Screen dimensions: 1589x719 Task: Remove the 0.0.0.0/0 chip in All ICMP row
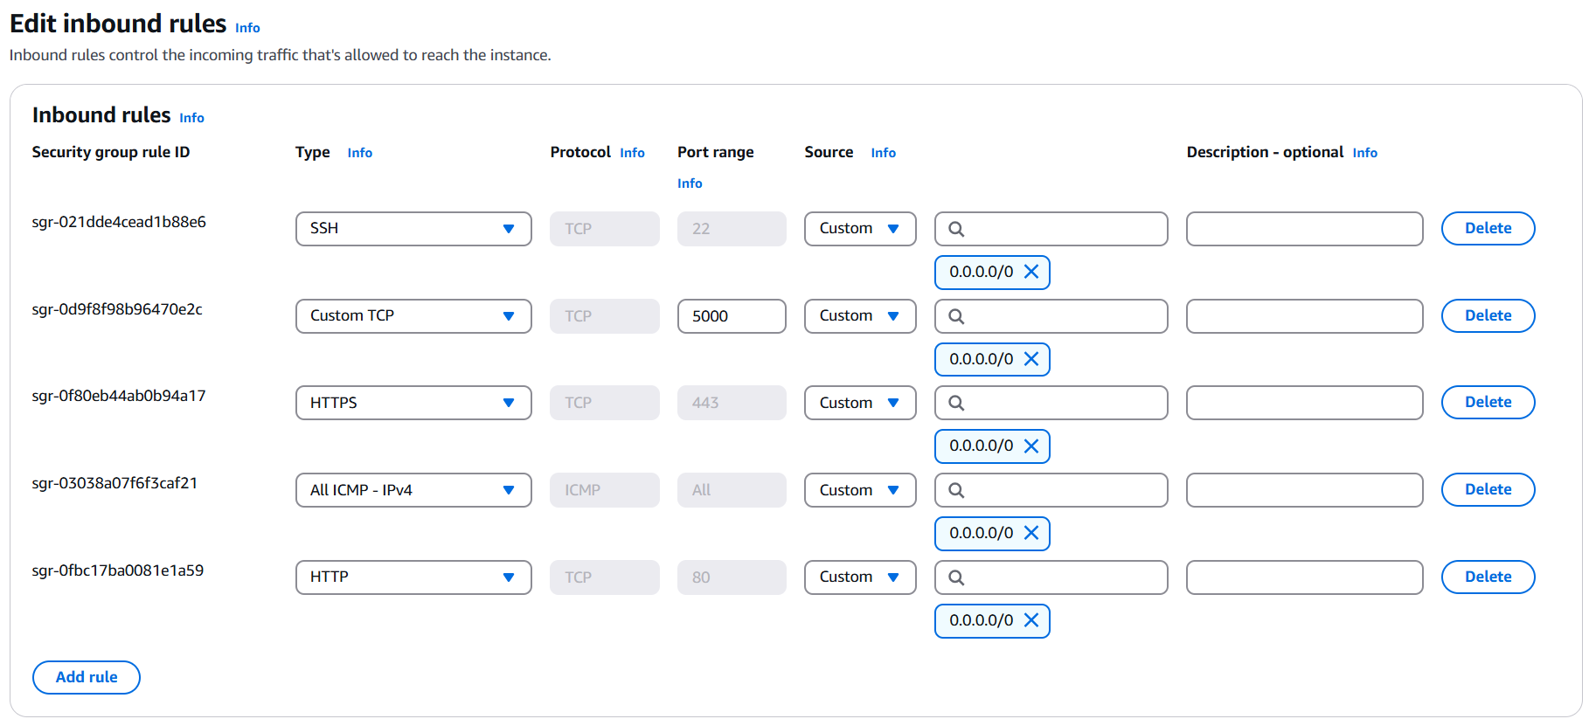[x=1031, y=533]
